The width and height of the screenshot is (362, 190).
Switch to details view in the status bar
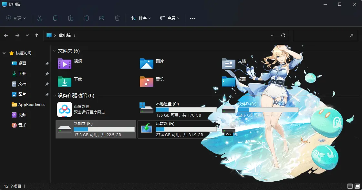350,186
